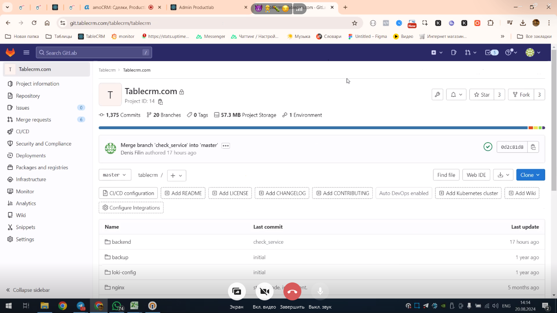Open Packages and registries in sidebar
The height and width of the screenshot is (313, 557).
click(x=46, y=167)
